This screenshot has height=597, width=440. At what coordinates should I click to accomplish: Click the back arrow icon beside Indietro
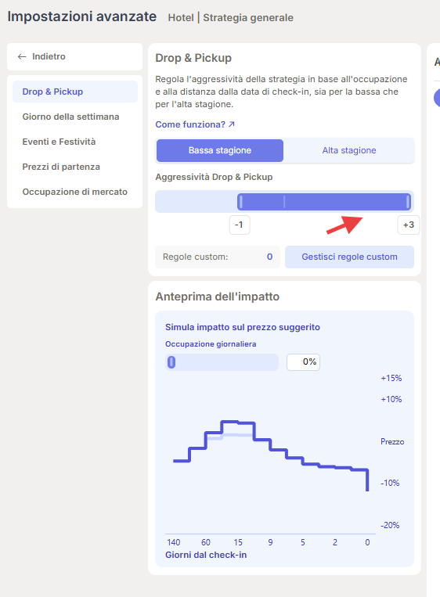tap(22, 57)
